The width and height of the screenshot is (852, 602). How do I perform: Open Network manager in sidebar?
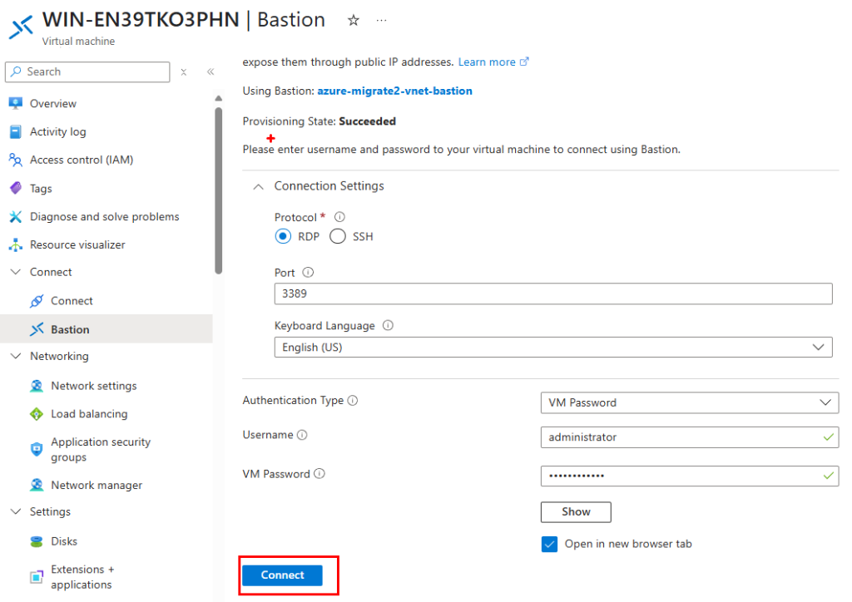97,486
